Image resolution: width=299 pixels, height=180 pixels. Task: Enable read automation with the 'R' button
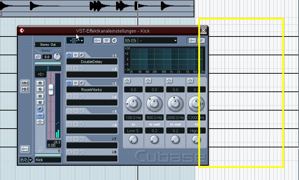[x=40, y=96]
